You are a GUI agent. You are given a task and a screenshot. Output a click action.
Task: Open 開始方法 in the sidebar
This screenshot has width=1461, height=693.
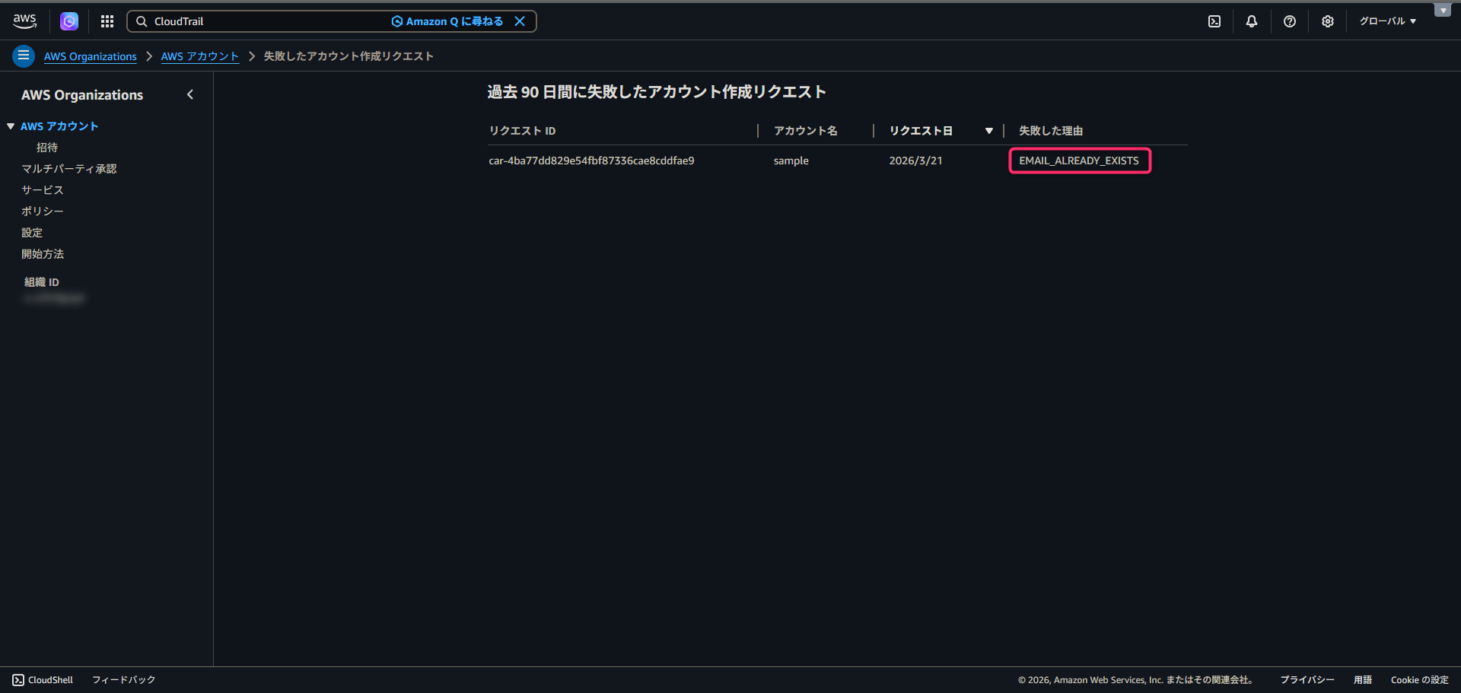pyautogui.click(x=43, y=254)
